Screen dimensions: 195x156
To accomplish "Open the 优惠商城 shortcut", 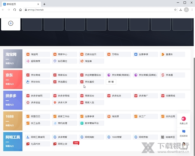I will pos(172,96).
